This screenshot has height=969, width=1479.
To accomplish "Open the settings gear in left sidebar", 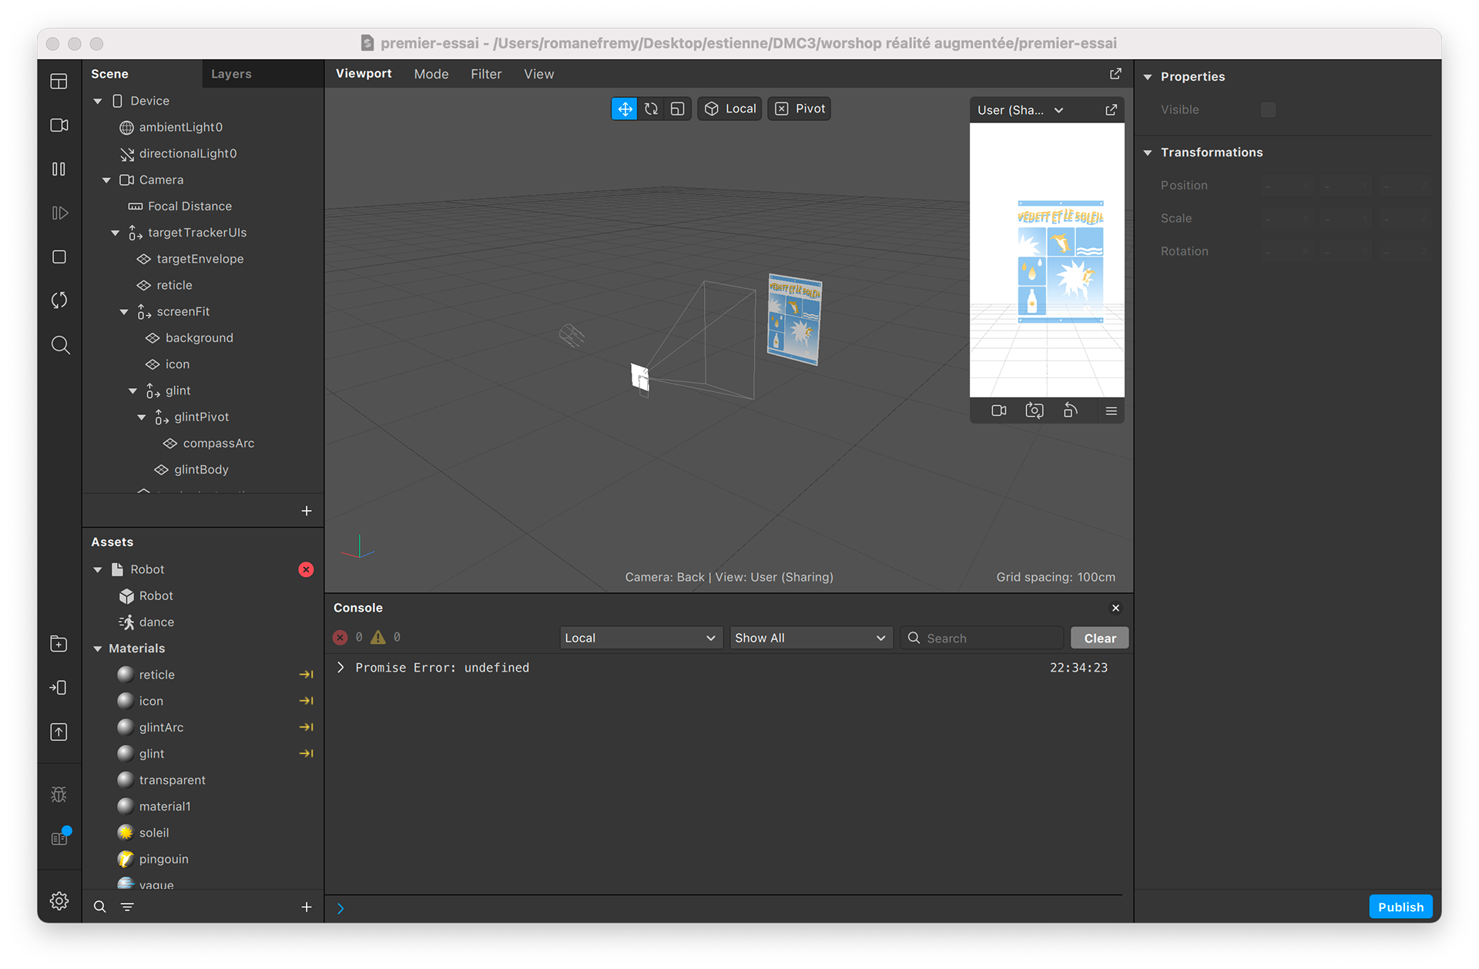I will [x=59, y=900].
